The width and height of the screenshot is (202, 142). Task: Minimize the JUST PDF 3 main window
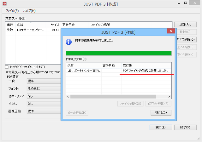pyautogui.click(x=179, y=3)
